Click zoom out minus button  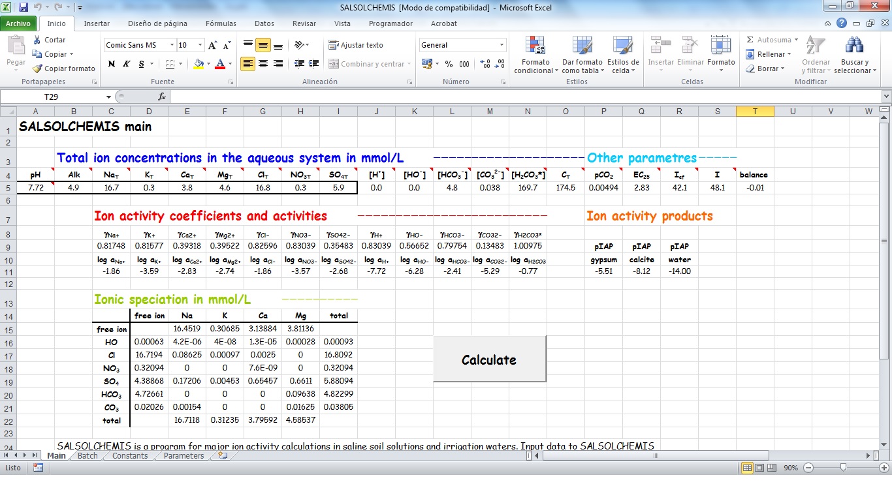click(x=808, y=468)
